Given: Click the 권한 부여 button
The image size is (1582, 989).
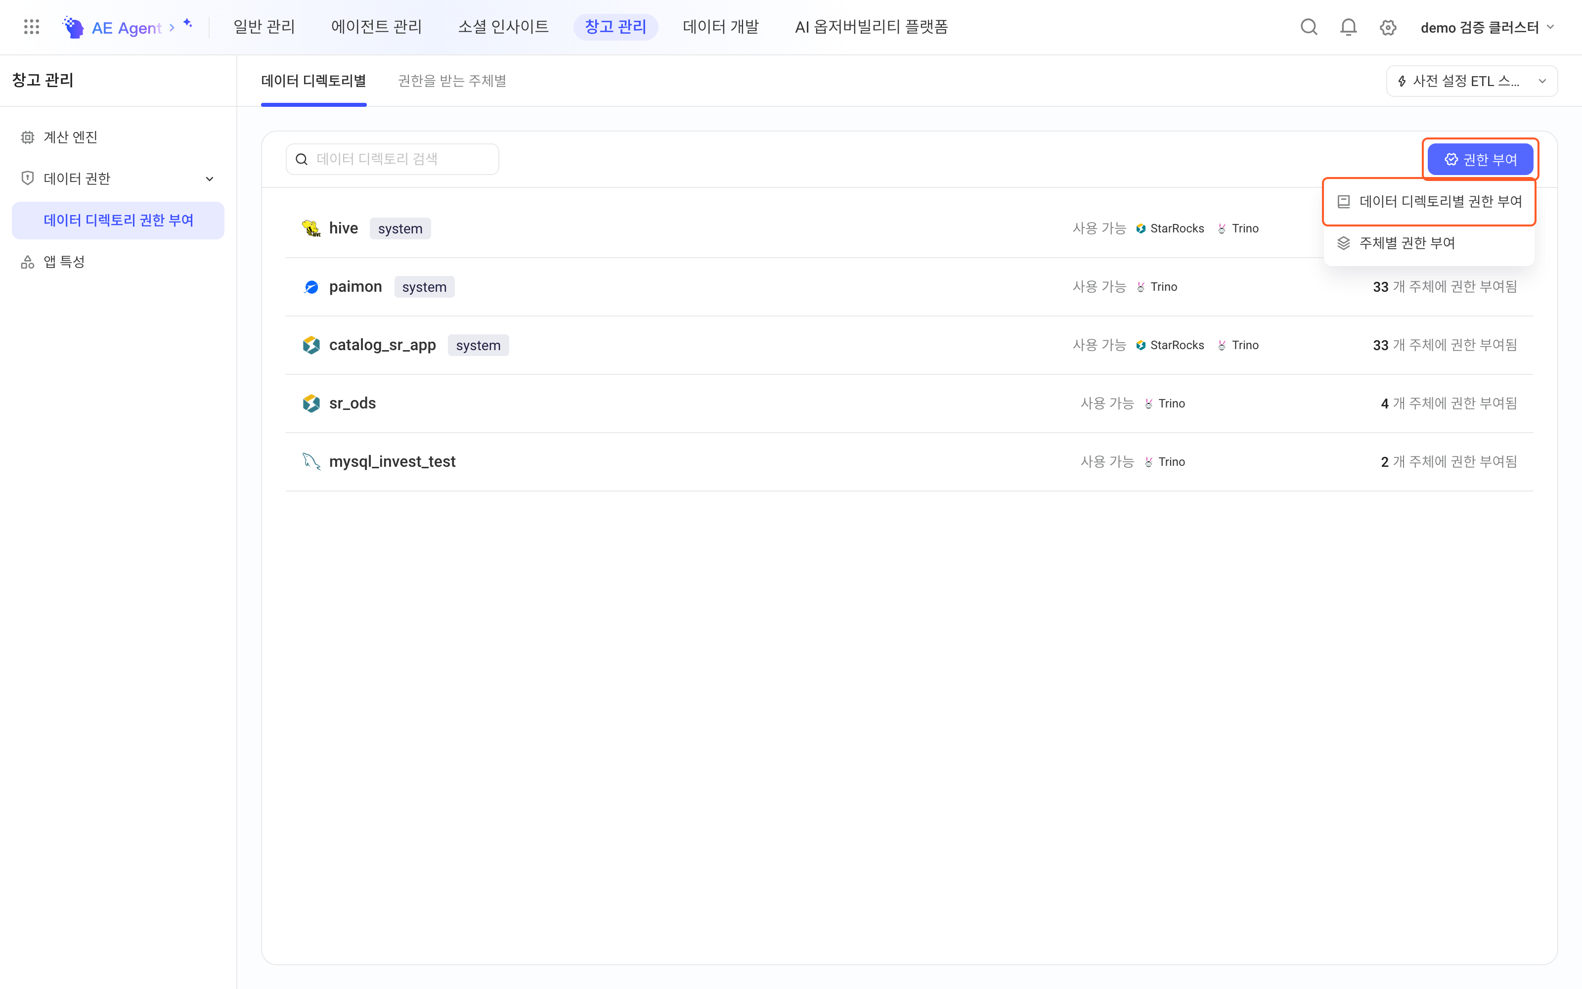Looking at the screenshot, I should click(x=1480, y=159).
